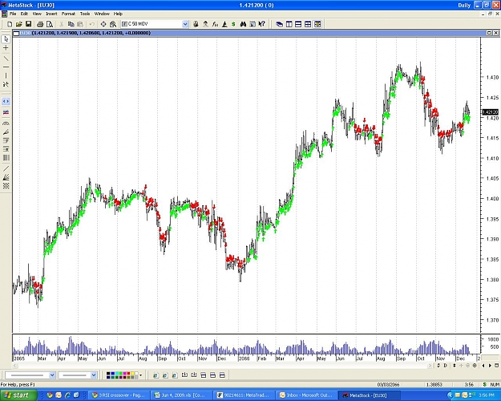Viewport: 501px width, 401px height.
Task: Create a new chart with New icon
Action: 10,24
